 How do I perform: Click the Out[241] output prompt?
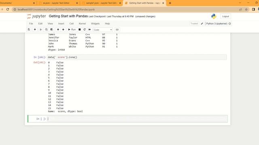(x=40, y=62)
